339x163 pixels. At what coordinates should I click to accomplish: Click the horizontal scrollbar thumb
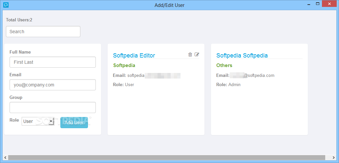[166, 157]
